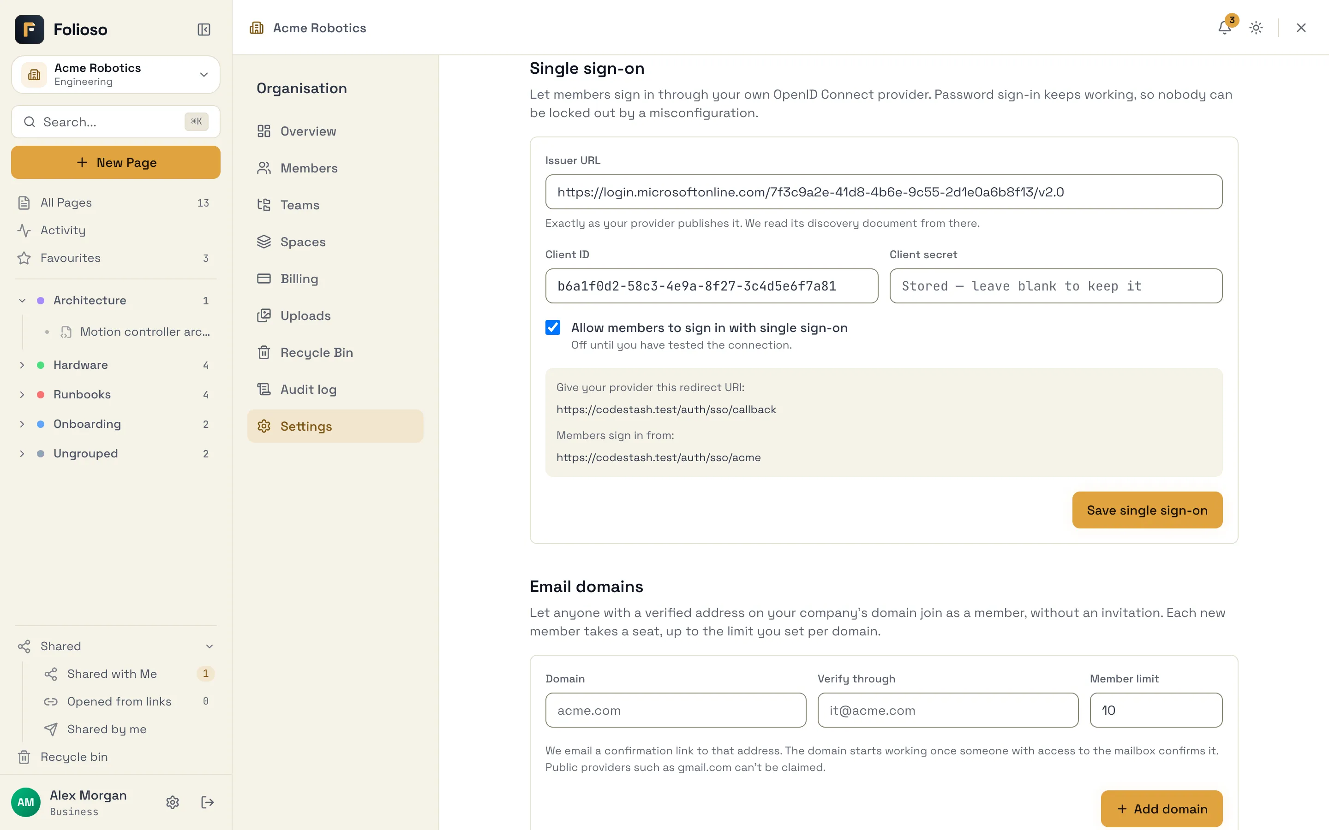Click the Client secret field
This screenshot has height=830, width=1329.
pyautogui.click(x=1055, y=286)
